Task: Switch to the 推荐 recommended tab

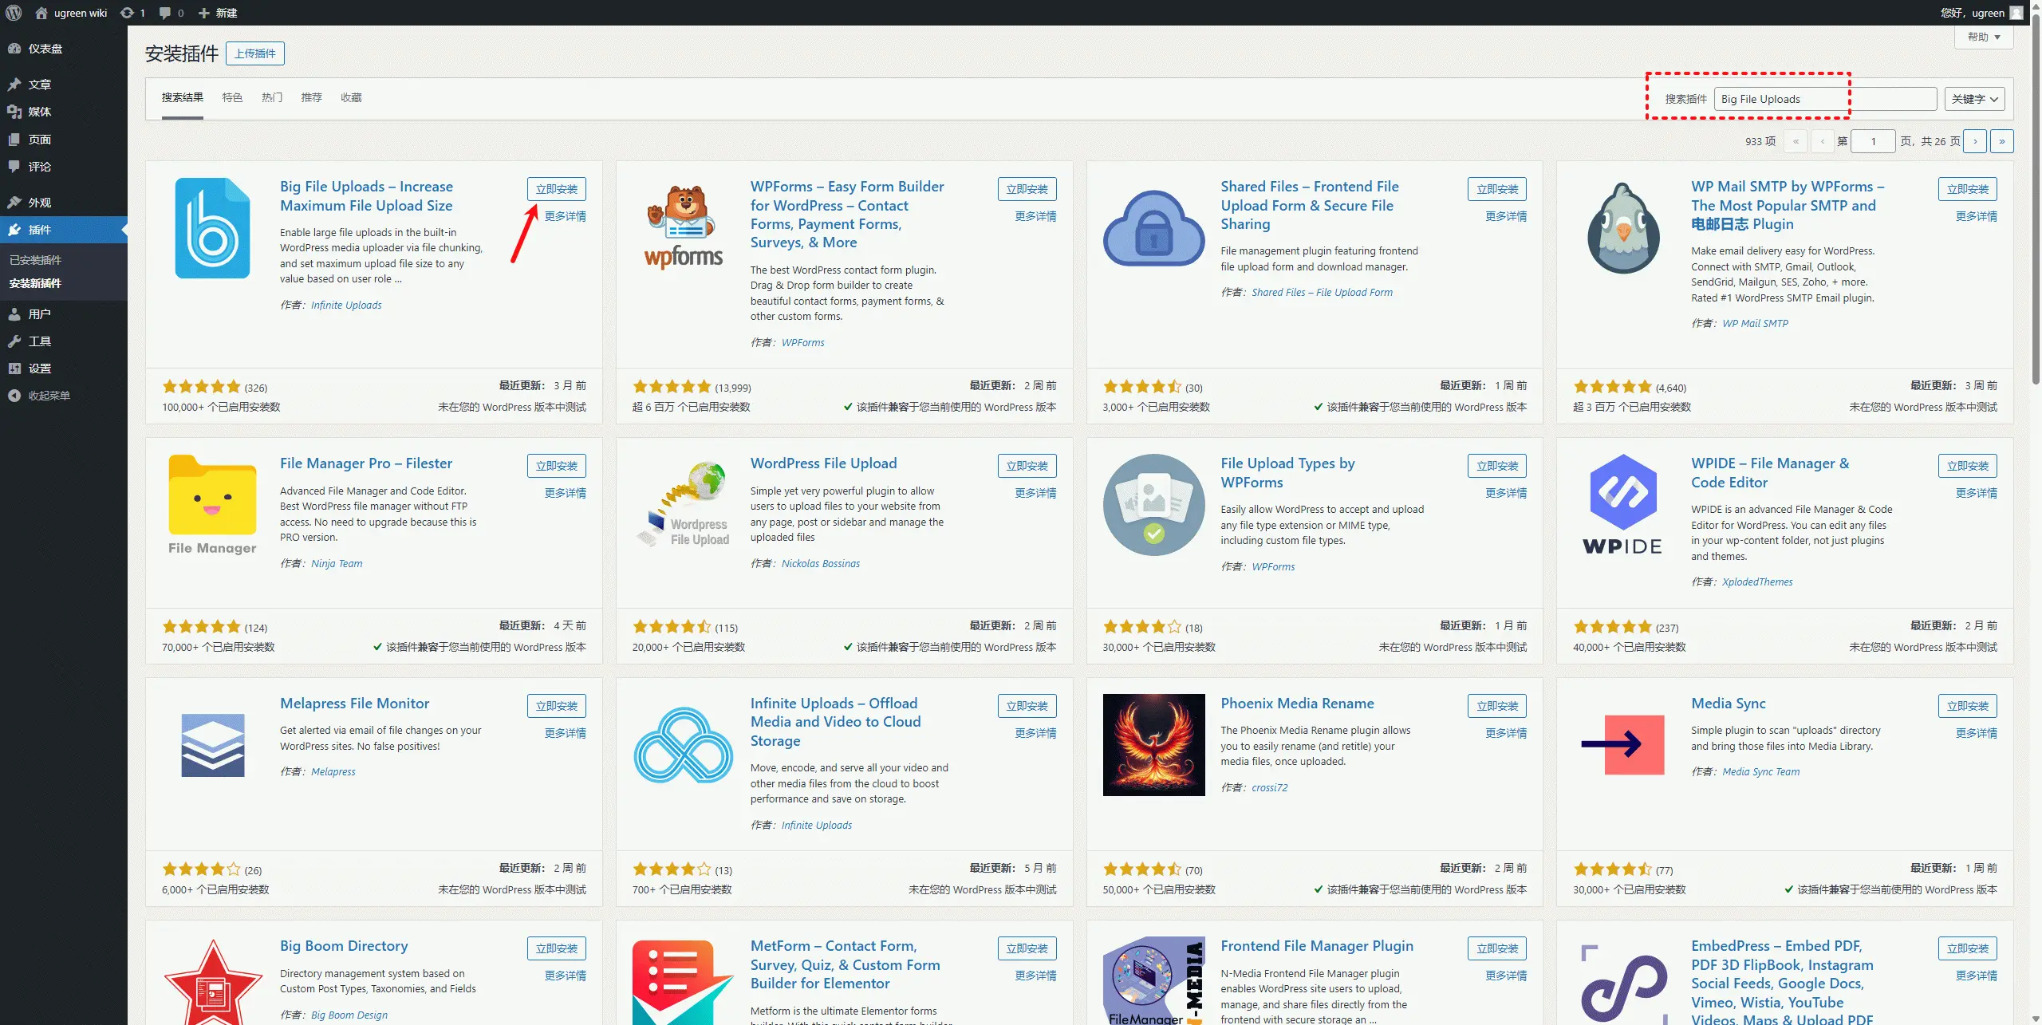Action: 311,97
